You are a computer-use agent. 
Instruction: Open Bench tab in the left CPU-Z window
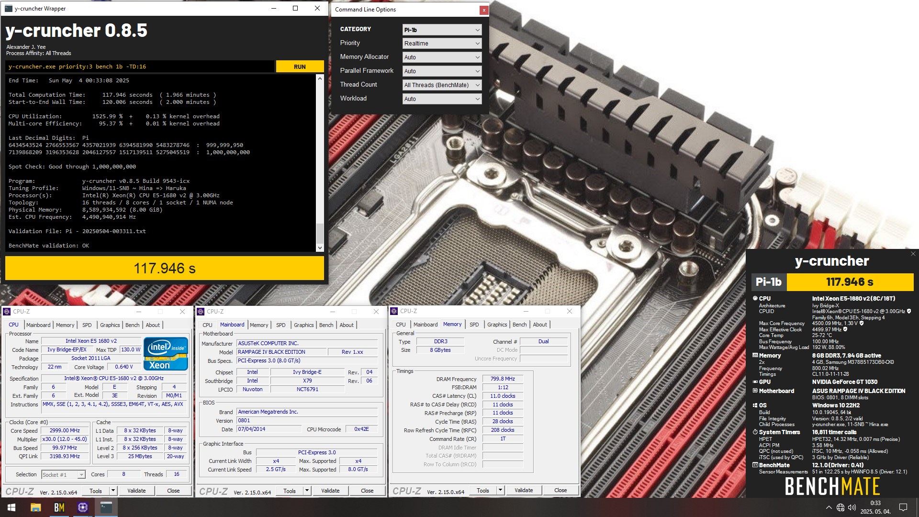[x=132, y=325]
